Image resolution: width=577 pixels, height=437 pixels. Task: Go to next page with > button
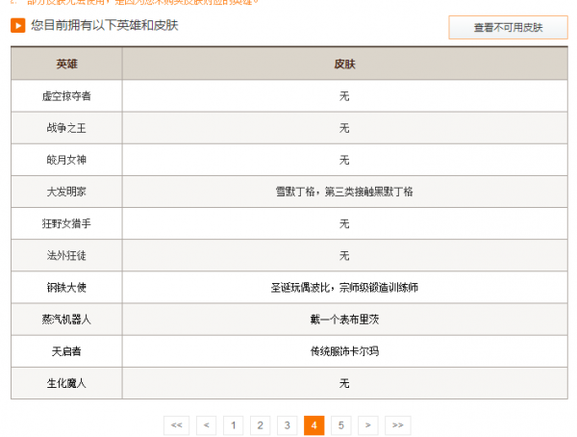[x=368, y=425]
